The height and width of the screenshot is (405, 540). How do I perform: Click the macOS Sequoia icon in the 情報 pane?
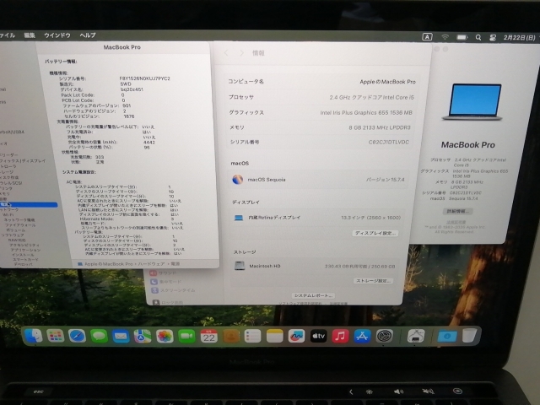point(238,180)
